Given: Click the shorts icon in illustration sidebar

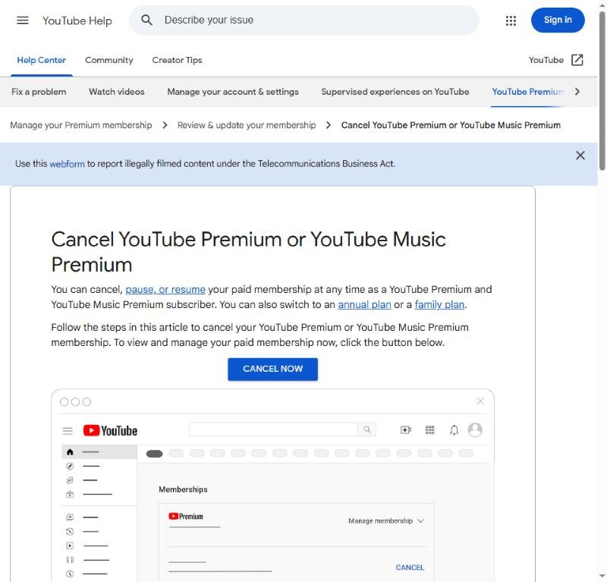Looking at the screenshot, I should click(70, 480).
